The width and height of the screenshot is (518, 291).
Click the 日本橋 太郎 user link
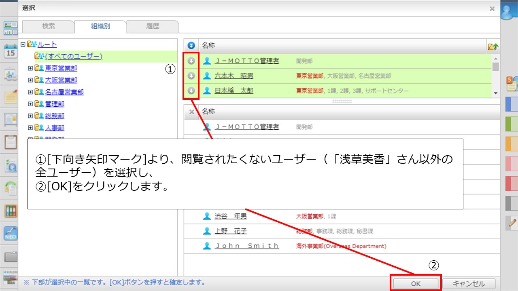(234, 91)
